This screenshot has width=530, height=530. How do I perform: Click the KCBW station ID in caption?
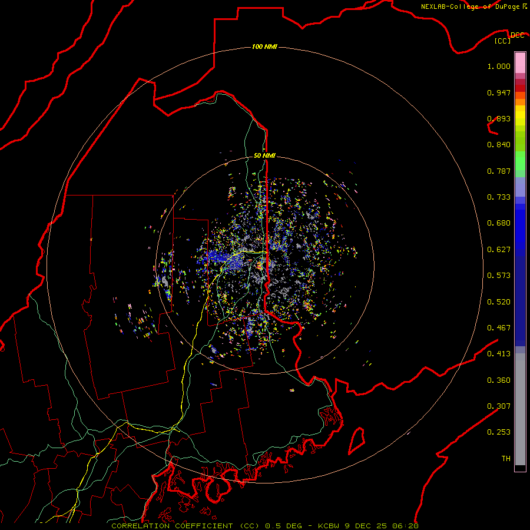pos(330,526)
